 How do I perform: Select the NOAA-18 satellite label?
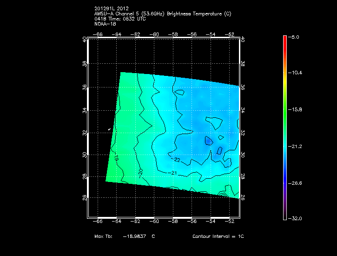(105, 24)
